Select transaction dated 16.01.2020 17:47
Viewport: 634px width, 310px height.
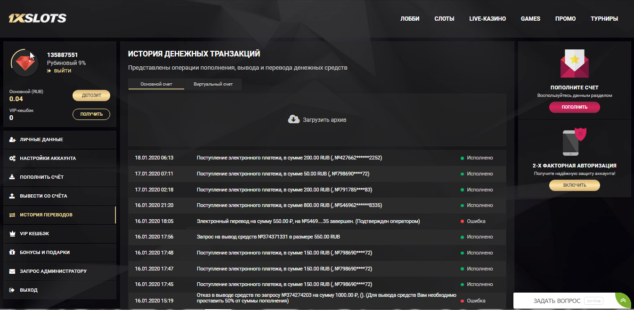coord(317,269)
